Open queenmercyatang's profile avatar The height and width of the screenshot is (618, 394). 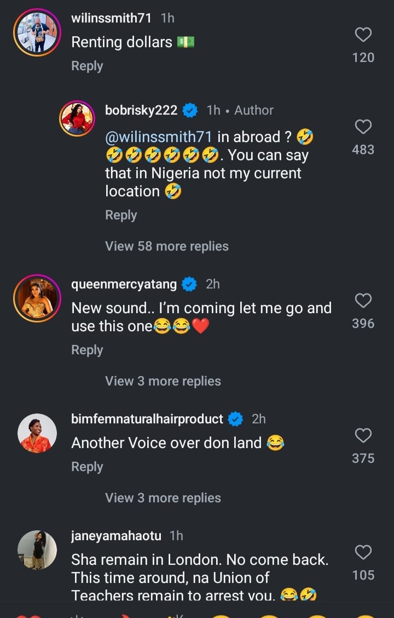(37, 298)
